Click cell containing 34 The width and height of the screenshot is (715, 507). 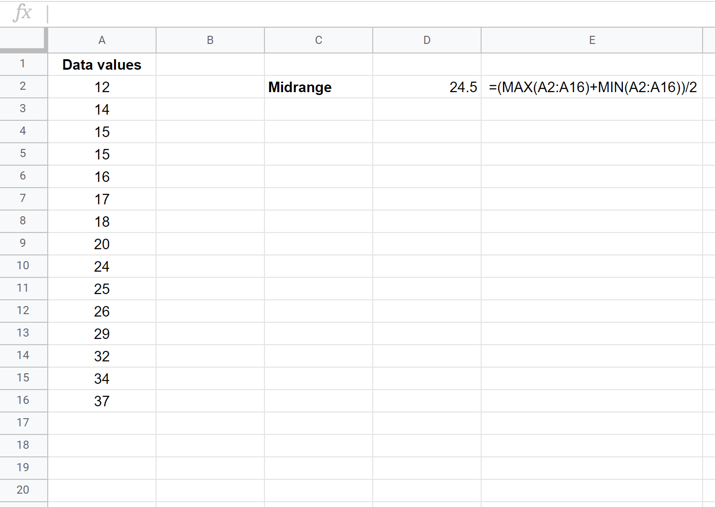pyautogui.click(x=102, y=379)
